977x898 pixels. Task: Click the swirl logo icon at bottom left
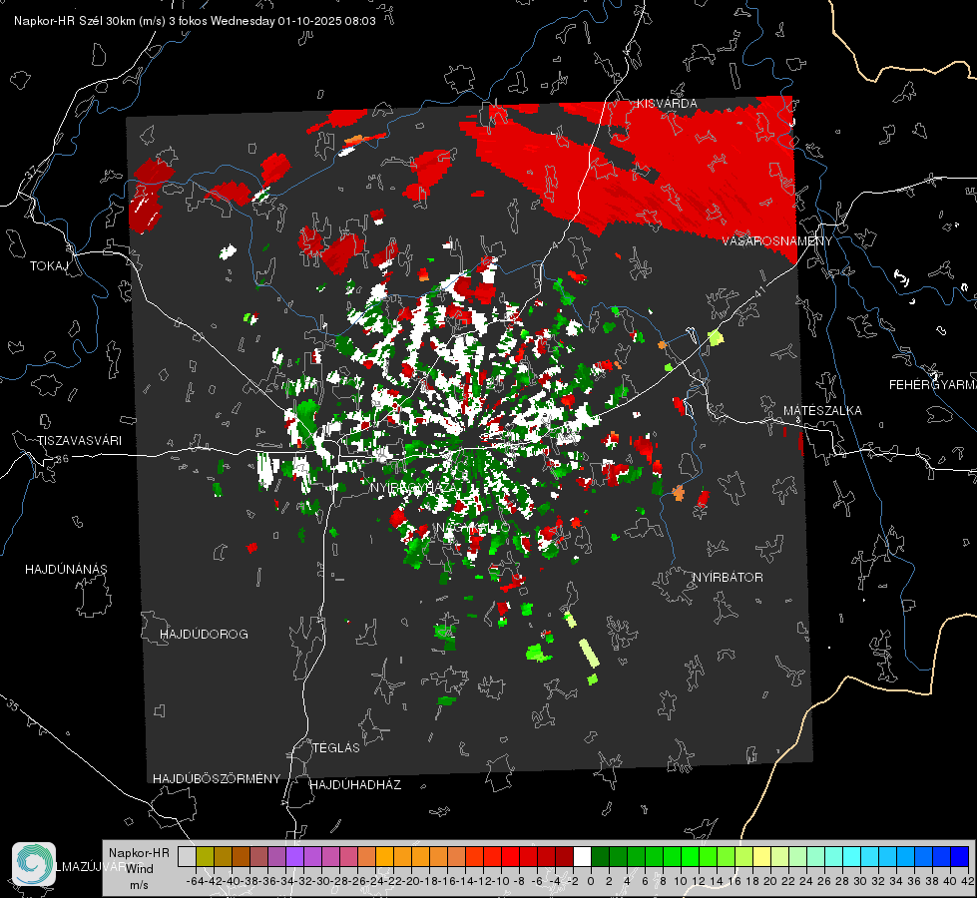(34, 864)
